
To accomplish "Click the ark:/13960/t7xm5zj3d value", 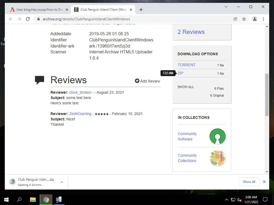I will tap(109, 46).
